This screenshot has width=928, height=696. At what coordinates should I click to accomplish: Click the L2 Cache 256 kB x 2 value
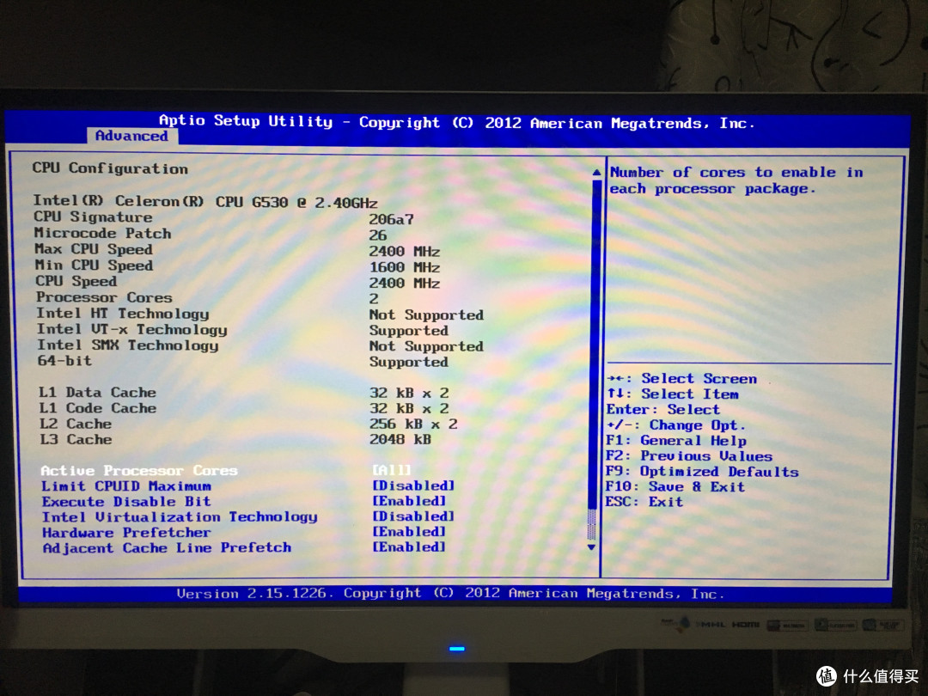click(413, 424)
